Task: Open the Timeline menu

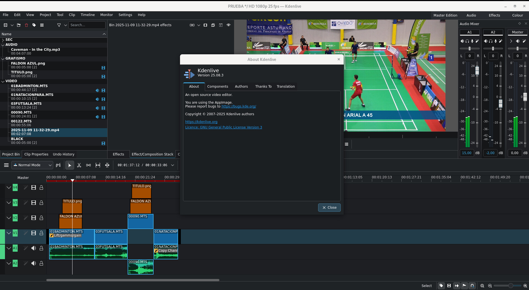Action: [x=87, y=15]
